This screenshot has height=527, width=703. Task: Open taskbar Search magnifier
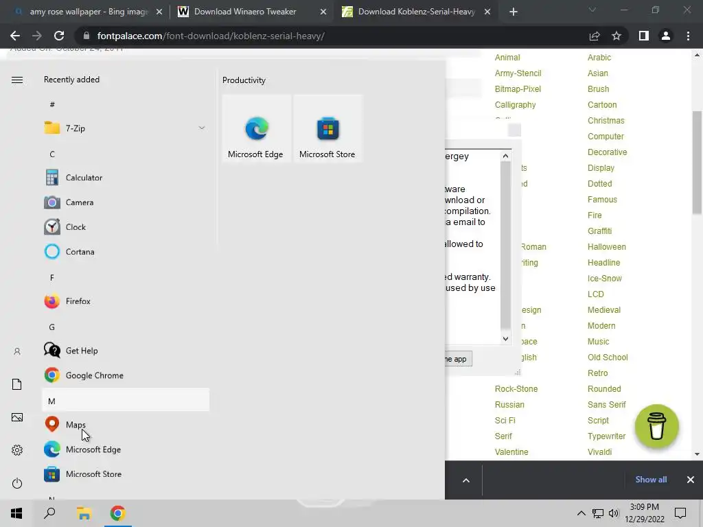49,513
